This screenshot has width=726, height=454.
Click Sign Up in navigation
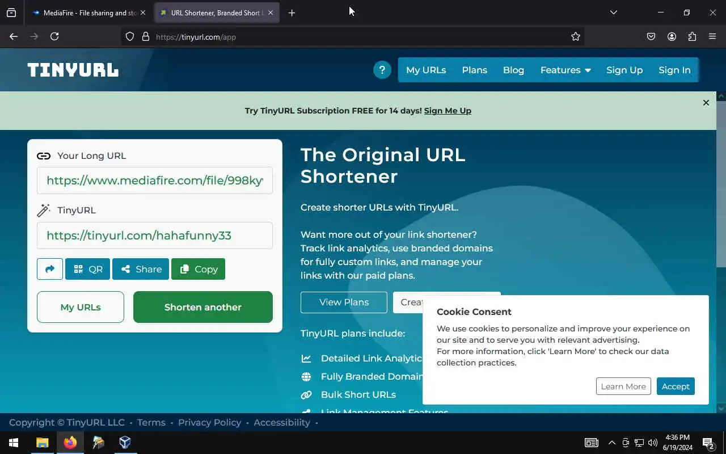[624, 70]
